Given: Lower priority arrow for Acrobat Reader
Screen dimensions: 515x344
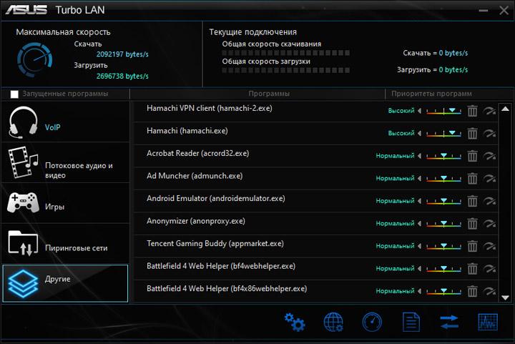Looking at the screenshot, I should (x=419, y=156).
